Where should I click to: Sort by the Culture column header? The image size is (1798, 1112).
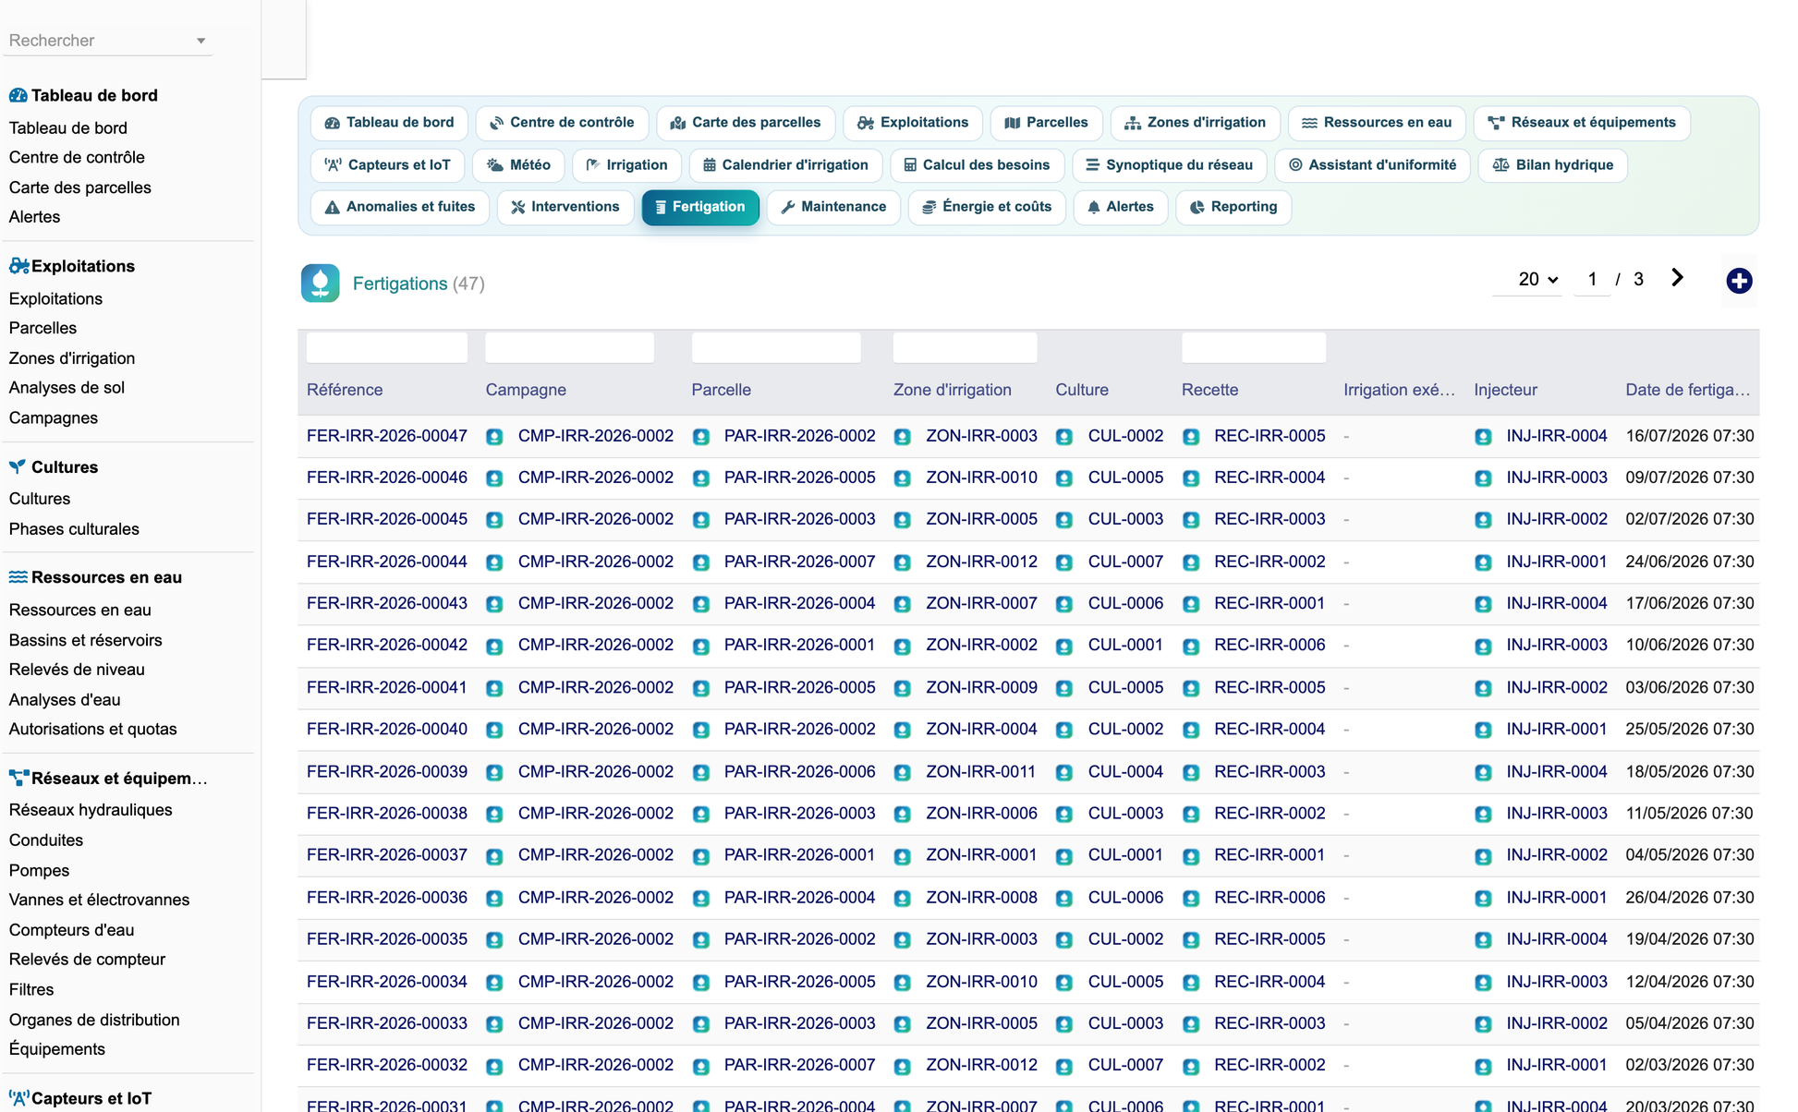(1081, 390)
